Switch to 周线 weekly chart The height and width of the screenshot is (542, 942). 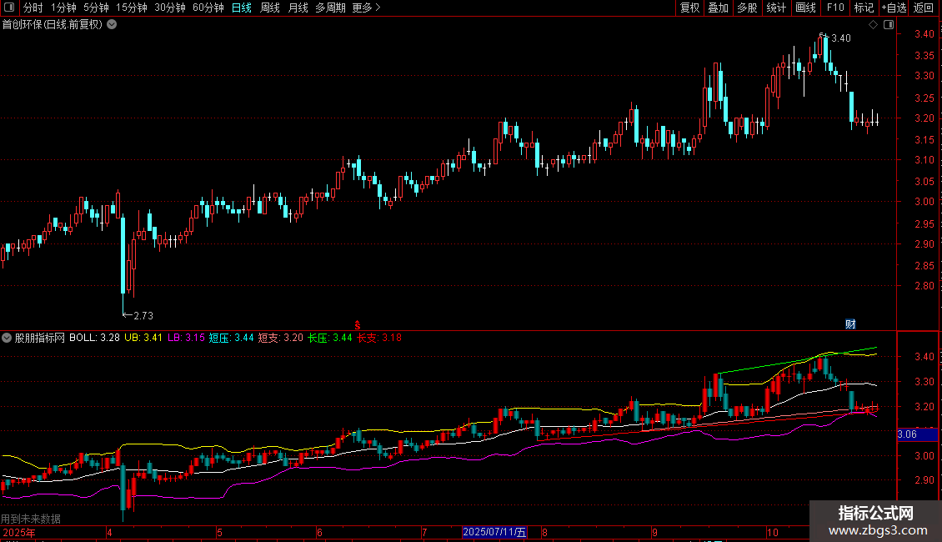pos(270,8)
